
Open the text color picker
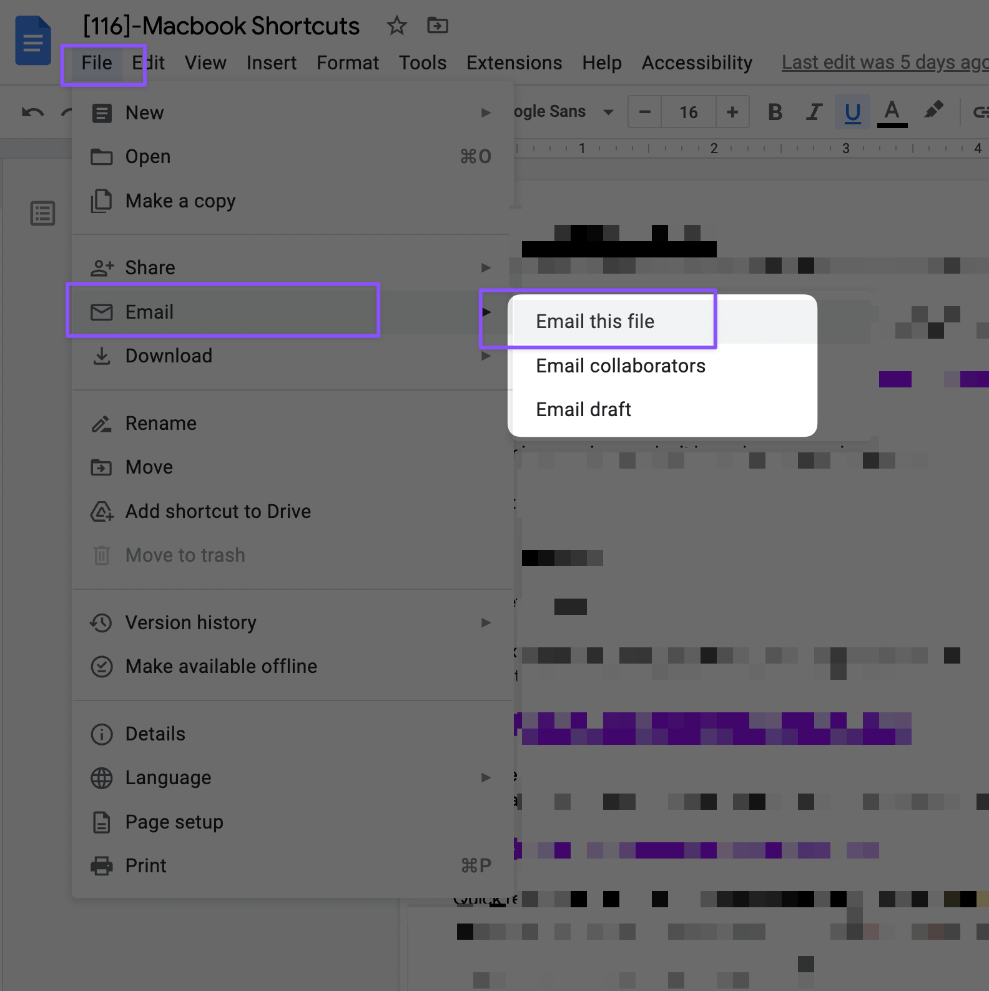point(892,112)
